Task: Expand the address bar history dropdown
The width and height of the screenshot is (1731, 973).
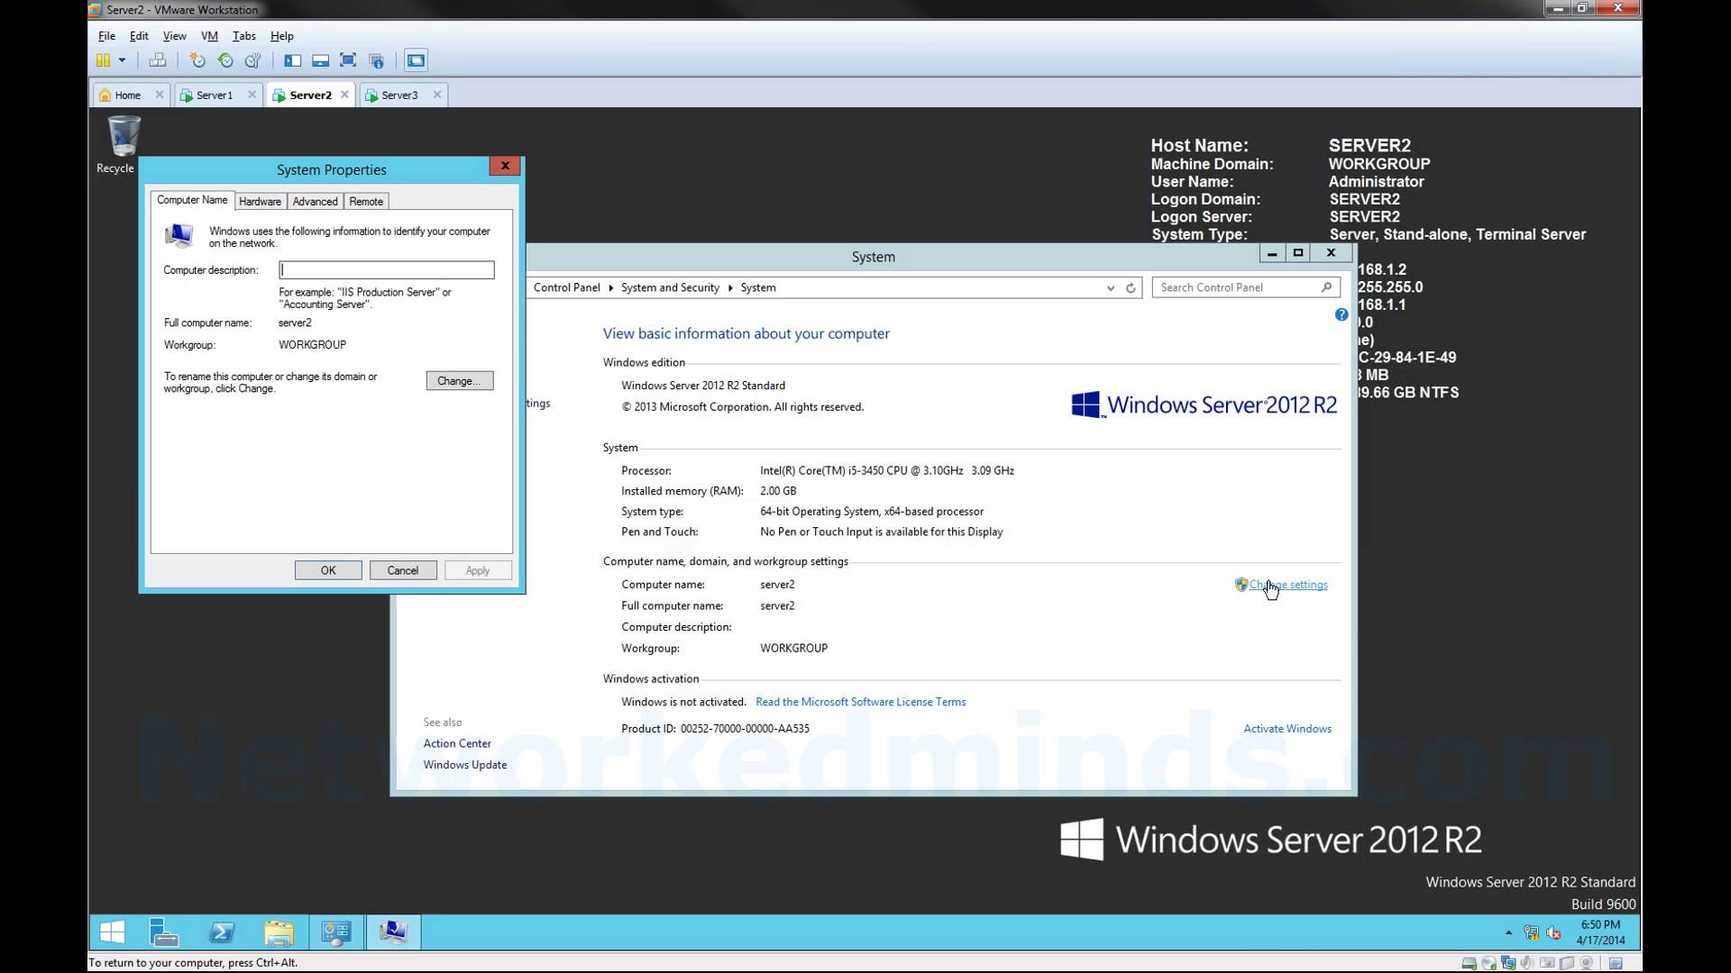Action: [1110, 288]
